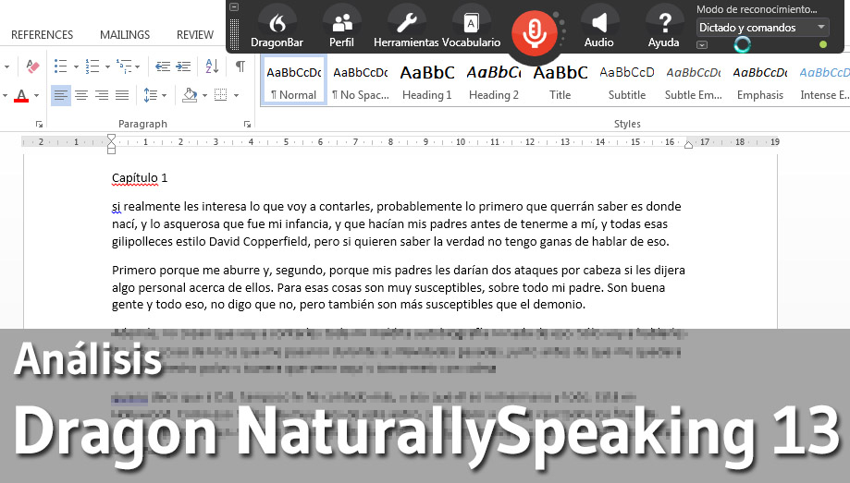This screenshot has height=483, width=850.
Task: Switch to the MAILINGS ribbon tab
Action: pos(125,35)
